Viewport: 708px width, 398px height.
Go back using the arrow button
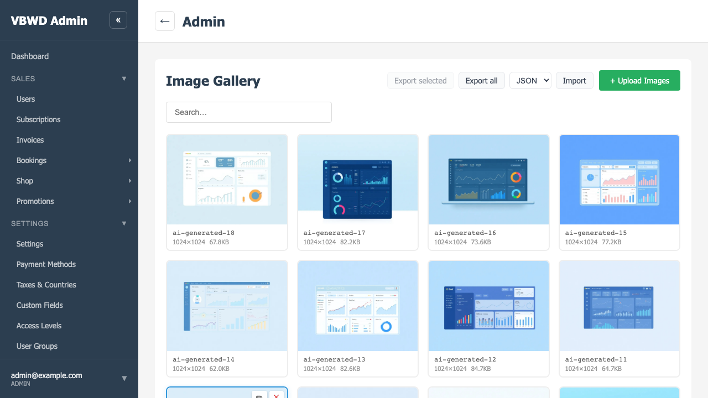165,21
